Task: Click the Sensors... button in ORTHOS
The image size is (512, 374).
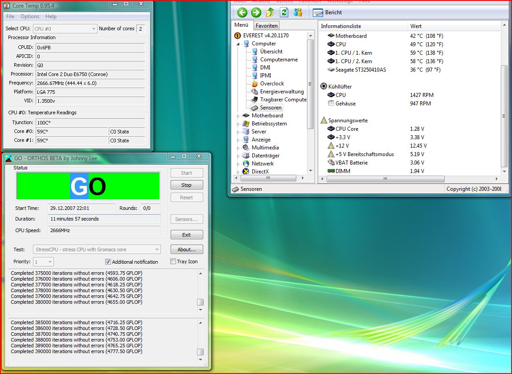Action: click(186, 219)
